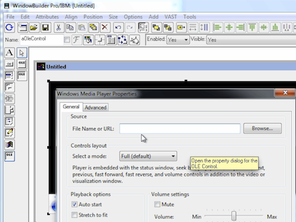Close the Windows Media Player Properties dialog

coord(285,92)
